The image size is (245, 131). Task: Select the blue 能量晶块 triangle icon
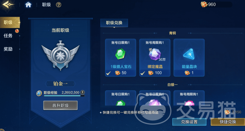point(189,54)
